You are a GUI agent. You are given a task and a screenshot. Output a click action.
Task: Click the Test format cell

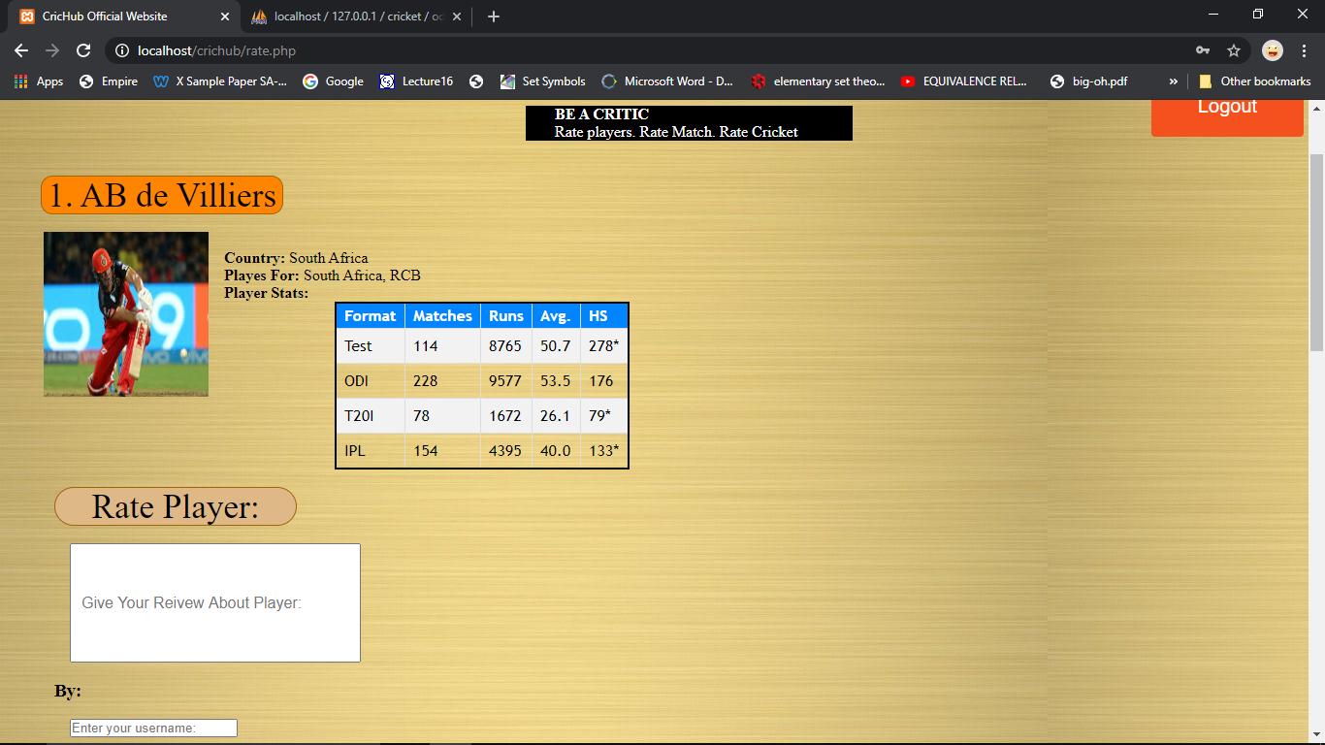pos(371,345)
